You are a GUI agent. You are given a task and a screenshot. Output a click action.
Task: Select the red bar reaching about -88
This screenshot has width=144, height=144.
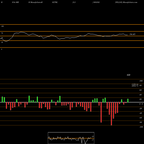coord(101,112)
